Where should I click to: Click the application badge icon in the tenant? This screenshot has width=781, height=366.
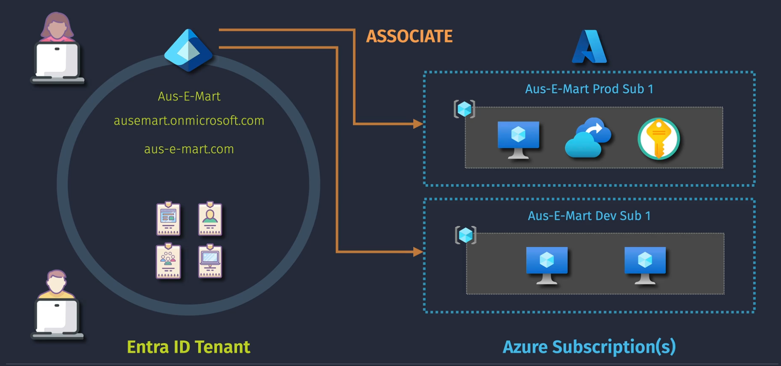click(169, 218)
